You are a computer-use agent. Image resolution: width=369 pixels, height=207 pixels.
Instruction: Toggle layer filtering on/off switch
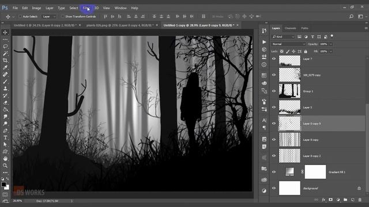tap(332, 36)
